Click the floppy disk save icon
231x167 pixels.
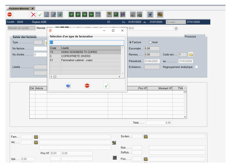click(123, 14)
